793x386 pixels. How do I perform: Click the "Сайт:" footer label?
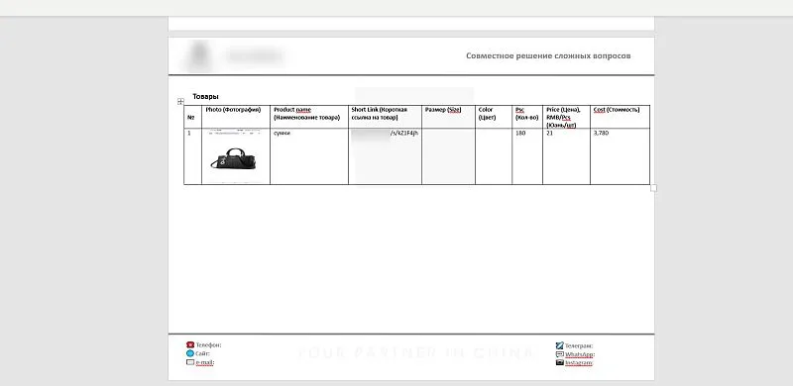203,353
